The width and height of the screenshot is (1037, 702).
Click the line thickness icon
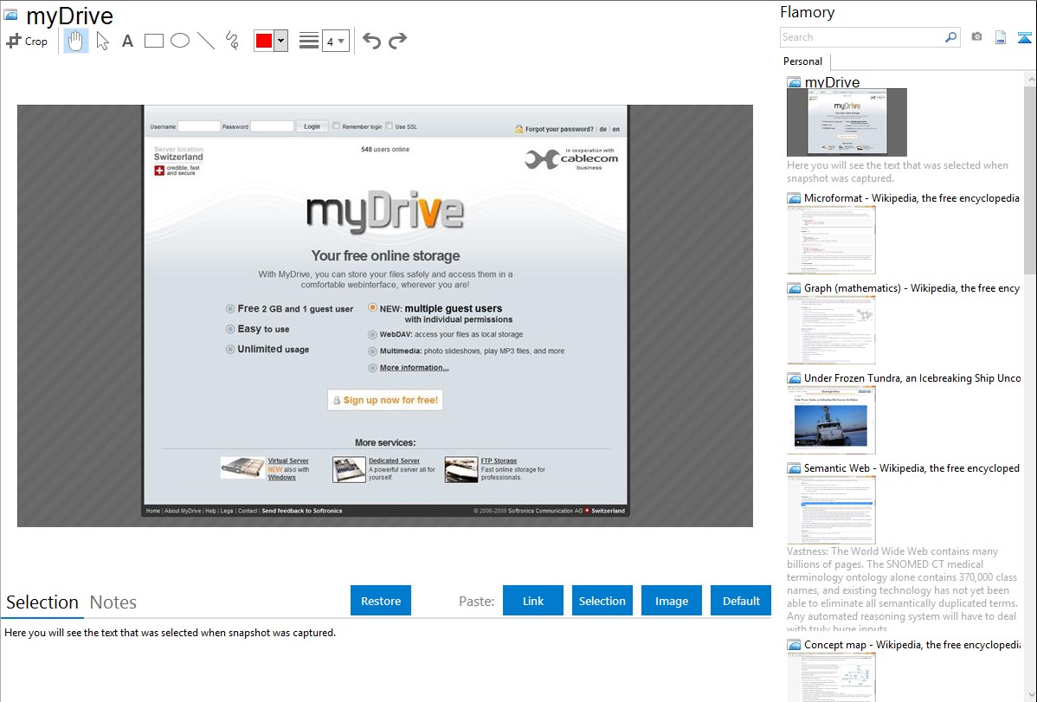coord(309,41)
